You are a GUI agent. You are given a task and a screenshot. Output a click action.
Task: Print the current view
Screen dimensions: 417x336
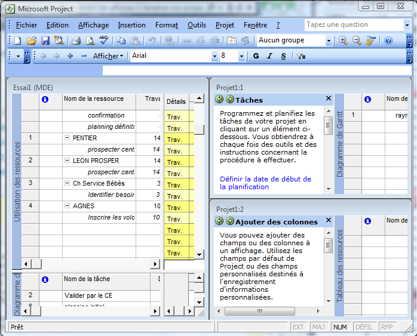tap(76, 41)
